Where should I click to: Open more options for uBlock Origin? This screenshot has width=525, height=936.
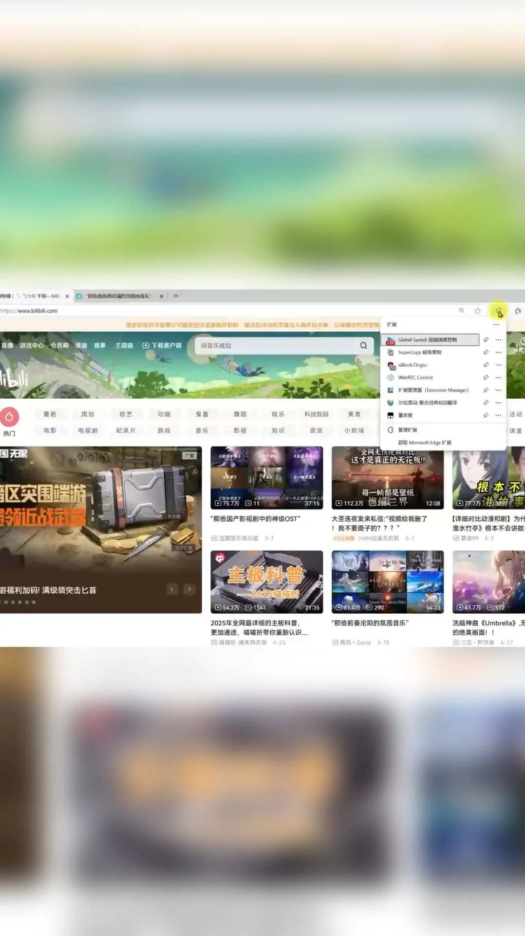(x=498, y=365)
